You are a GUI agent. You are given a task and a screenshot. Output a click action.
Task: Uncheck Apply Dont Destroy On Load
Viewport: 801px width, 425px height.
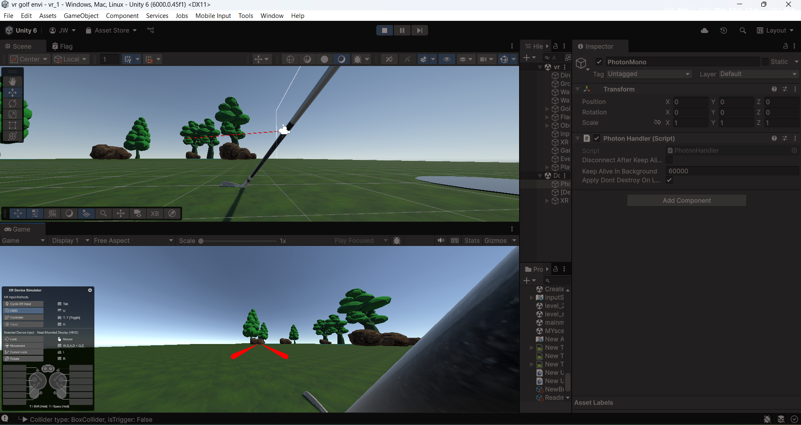[x=669, y=180]
